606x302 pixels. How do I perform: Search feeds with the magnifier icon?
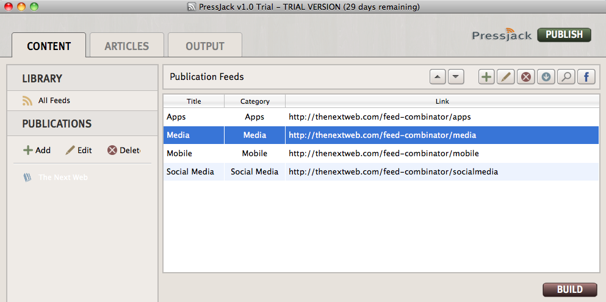(x=566, y=77)
